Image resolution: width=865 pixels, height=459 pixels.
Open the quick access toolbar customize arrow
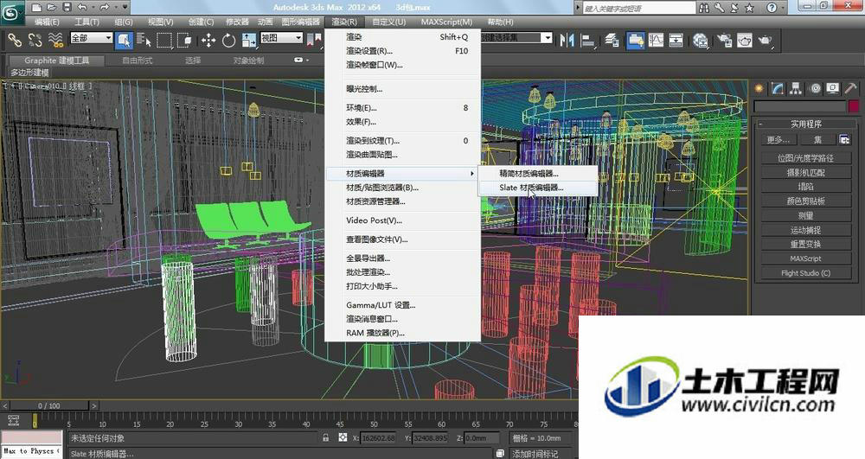[125, 7]
